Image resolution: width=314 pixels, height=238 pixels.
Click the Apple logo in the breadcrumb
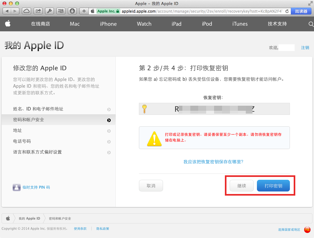8,218
